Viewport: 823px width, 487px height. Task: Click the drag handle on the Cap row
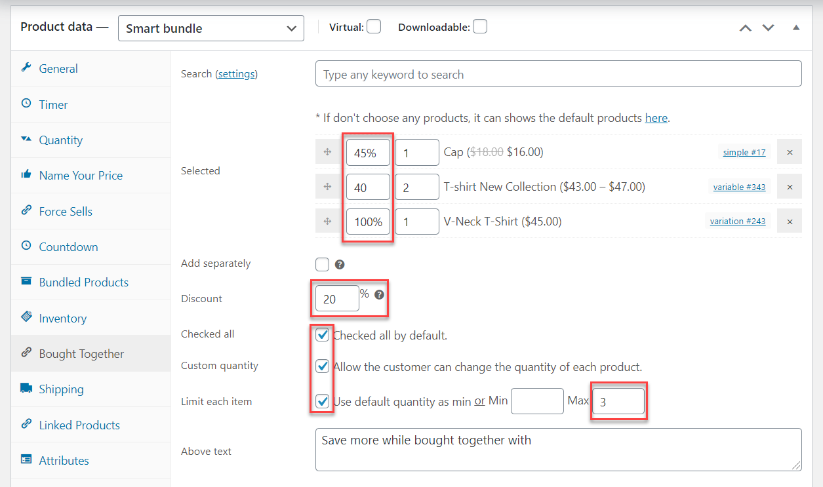[x=328, y=151]
